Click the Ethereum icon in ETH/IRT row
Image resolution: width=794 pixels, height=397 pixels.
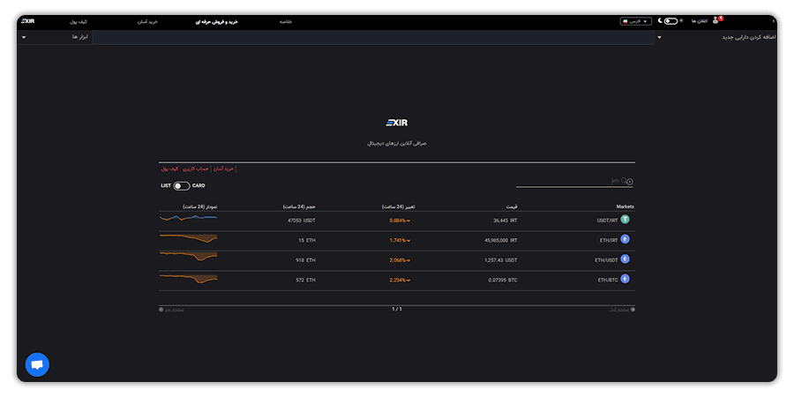click(625, 239)
